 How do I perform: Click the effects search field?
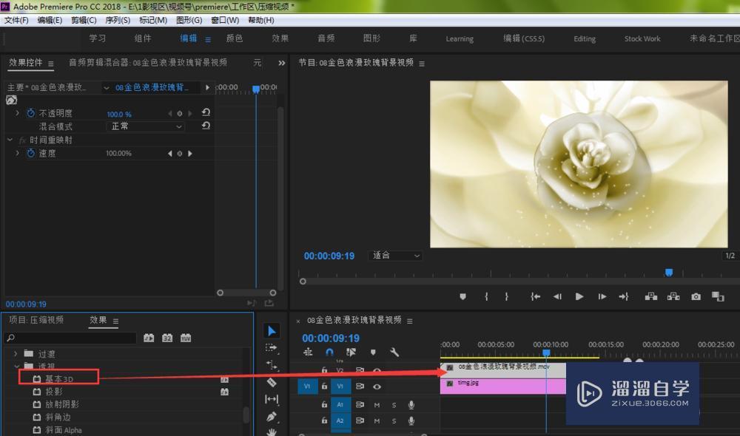(x=70, y=338)
